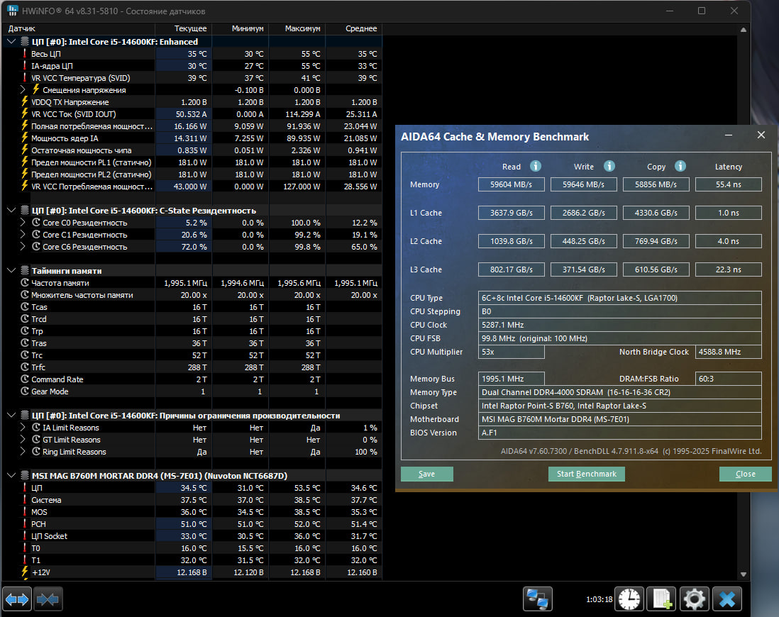The width and height of the screenshot is (779, 617).
Task: Collapse the Тайминги памяти group
Action: [x=11, y=271]
